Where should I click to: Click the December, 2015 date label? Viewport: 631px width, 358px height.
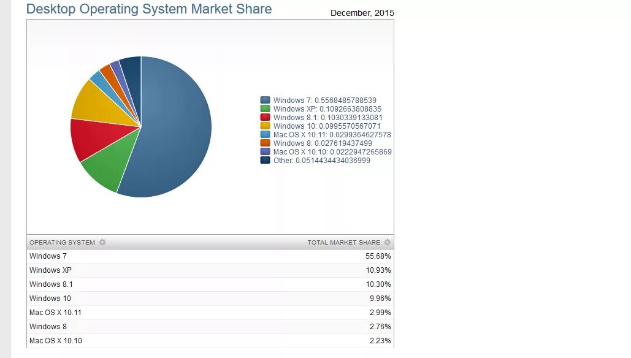click(x=362, y=13)
